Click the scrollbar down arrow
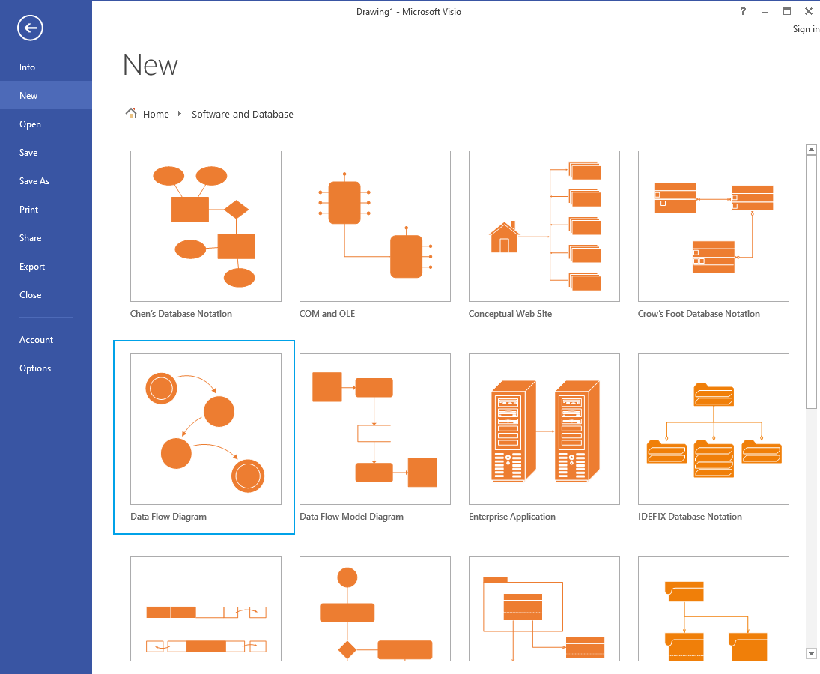This screenshot has width=820, height=674. click(811, 654)
